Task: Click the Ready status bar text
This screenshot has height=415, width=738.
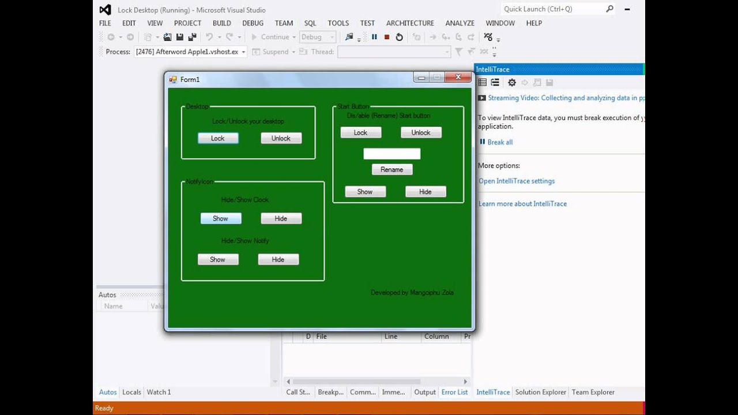Action: [x=104, y=408]
